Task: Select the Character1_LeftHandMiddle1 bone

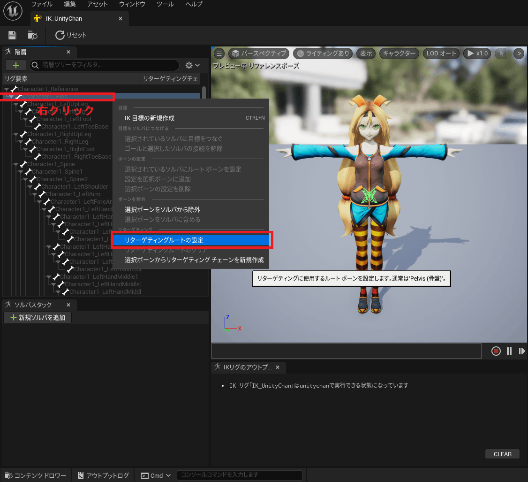Action: coord(99,277)
